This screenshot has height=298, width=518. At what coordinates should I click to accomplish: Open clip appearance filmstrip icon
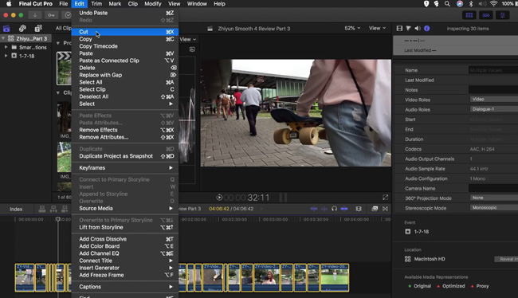click(359, 209)
